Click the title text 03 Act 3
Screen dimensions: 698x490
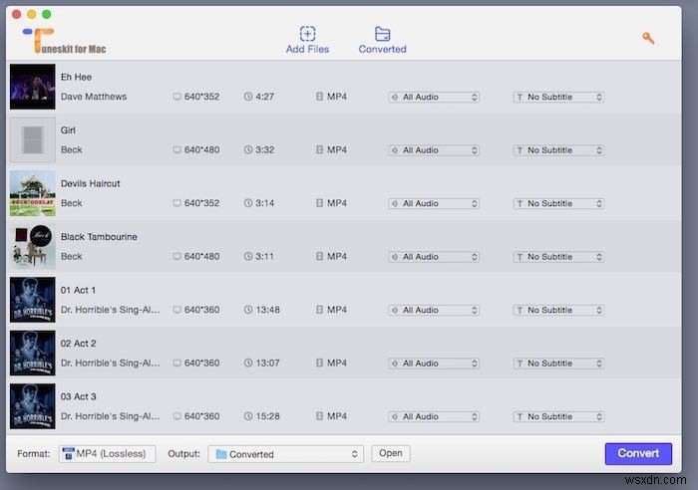coord(79,397)
